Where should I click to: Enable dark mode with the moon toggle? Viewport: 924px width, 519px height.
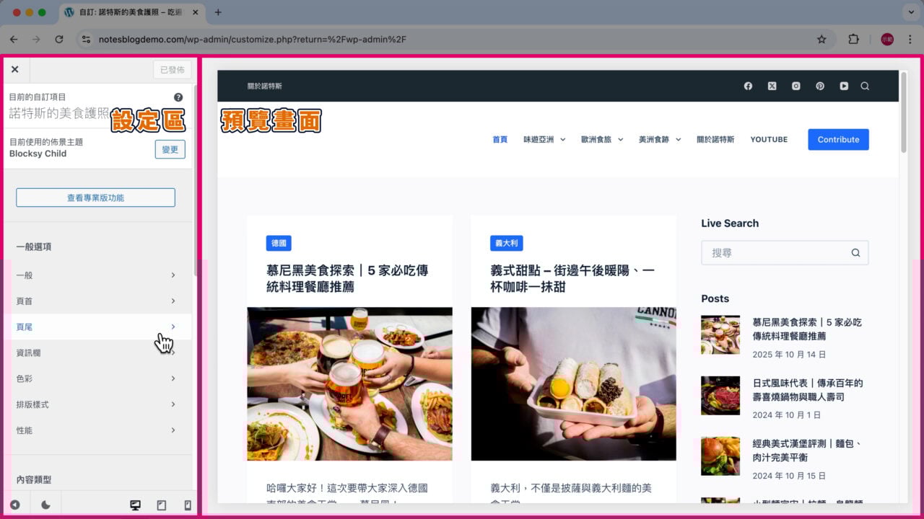tap(45, 505)
